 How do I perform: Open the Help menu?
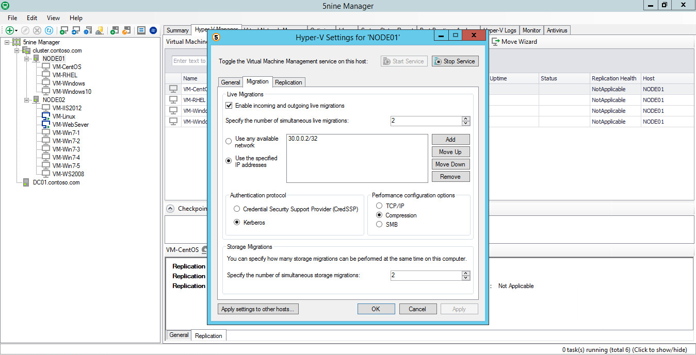(76, 18)
